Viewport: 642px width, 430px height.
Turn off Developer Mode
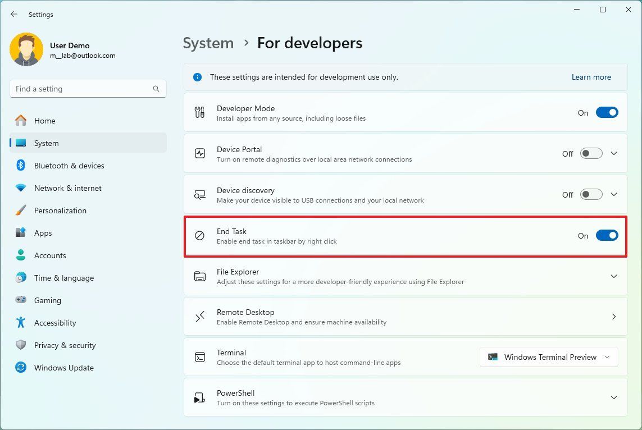click(x=607, y=112)
